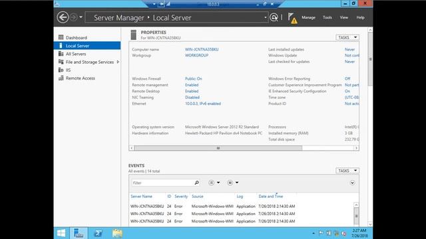
Task: Click the Dashboard grid icon
Action: 61,37
